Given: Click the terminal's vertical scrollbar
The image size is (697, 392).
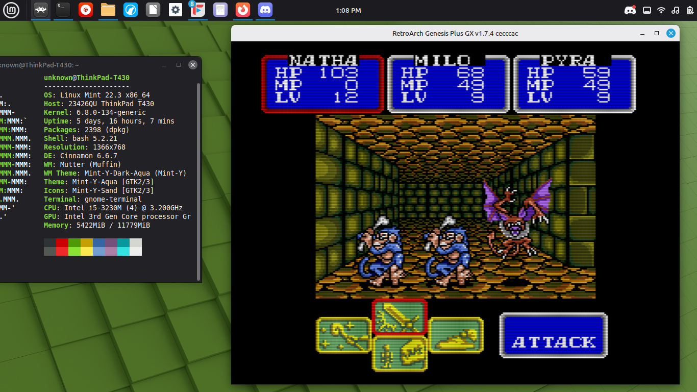Looking at the screenshot, I should coord(198,181).
